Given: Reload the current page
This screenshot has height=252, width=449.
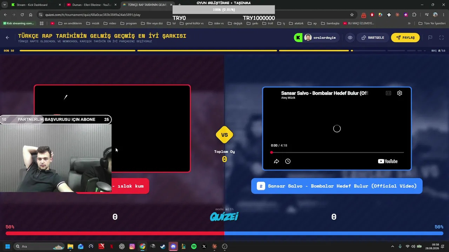Looking at the screenshot, I should pyautogui.click(x=22, y=15).
